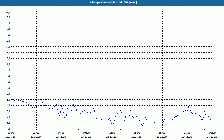
Task: Click the wind speed peak near 21:00
Action: 189,105
